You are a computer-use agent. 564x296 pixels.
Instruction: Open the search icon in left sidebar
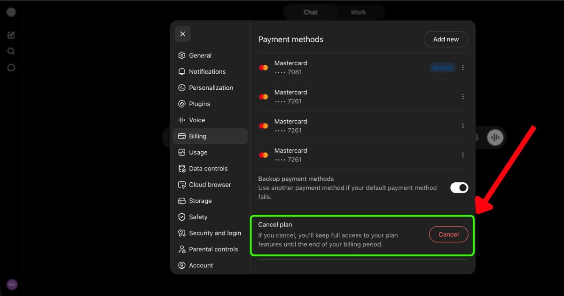[11, 52]
